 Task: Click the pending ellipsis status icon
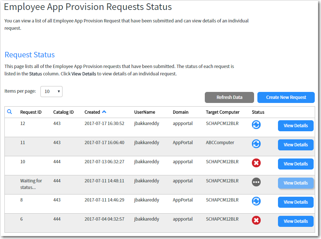click(x=256, y=182)
